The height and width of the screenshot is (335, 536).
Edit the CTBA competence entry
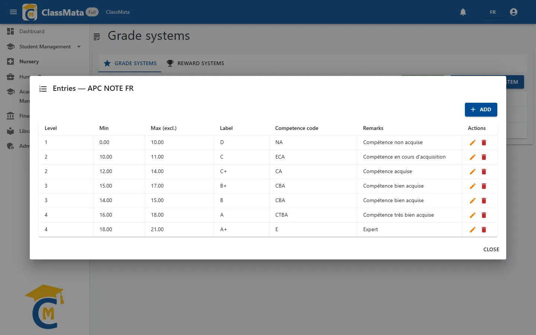tap(473, 215)
